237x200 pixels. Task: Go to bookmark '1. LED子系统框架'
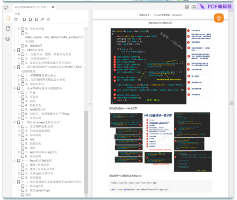[x=37, y=165]
